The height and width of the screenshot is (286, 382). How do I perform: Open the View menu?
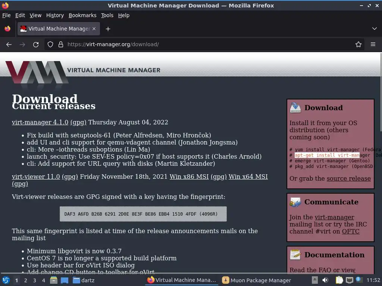coord(35,15)
